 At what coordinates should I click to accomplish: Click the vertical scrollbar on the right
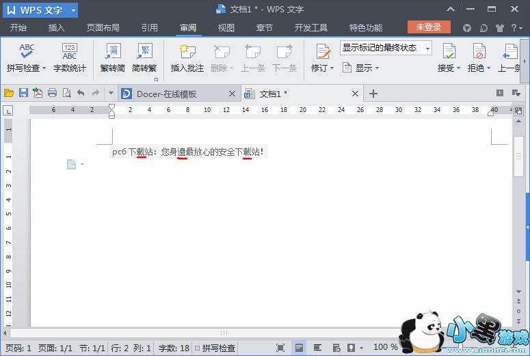(518, 157)
